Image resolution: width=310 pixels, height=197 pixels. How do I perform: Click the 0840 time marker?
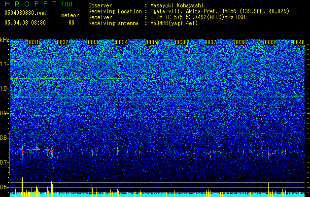pyautogui.click(x=299, y=42)
